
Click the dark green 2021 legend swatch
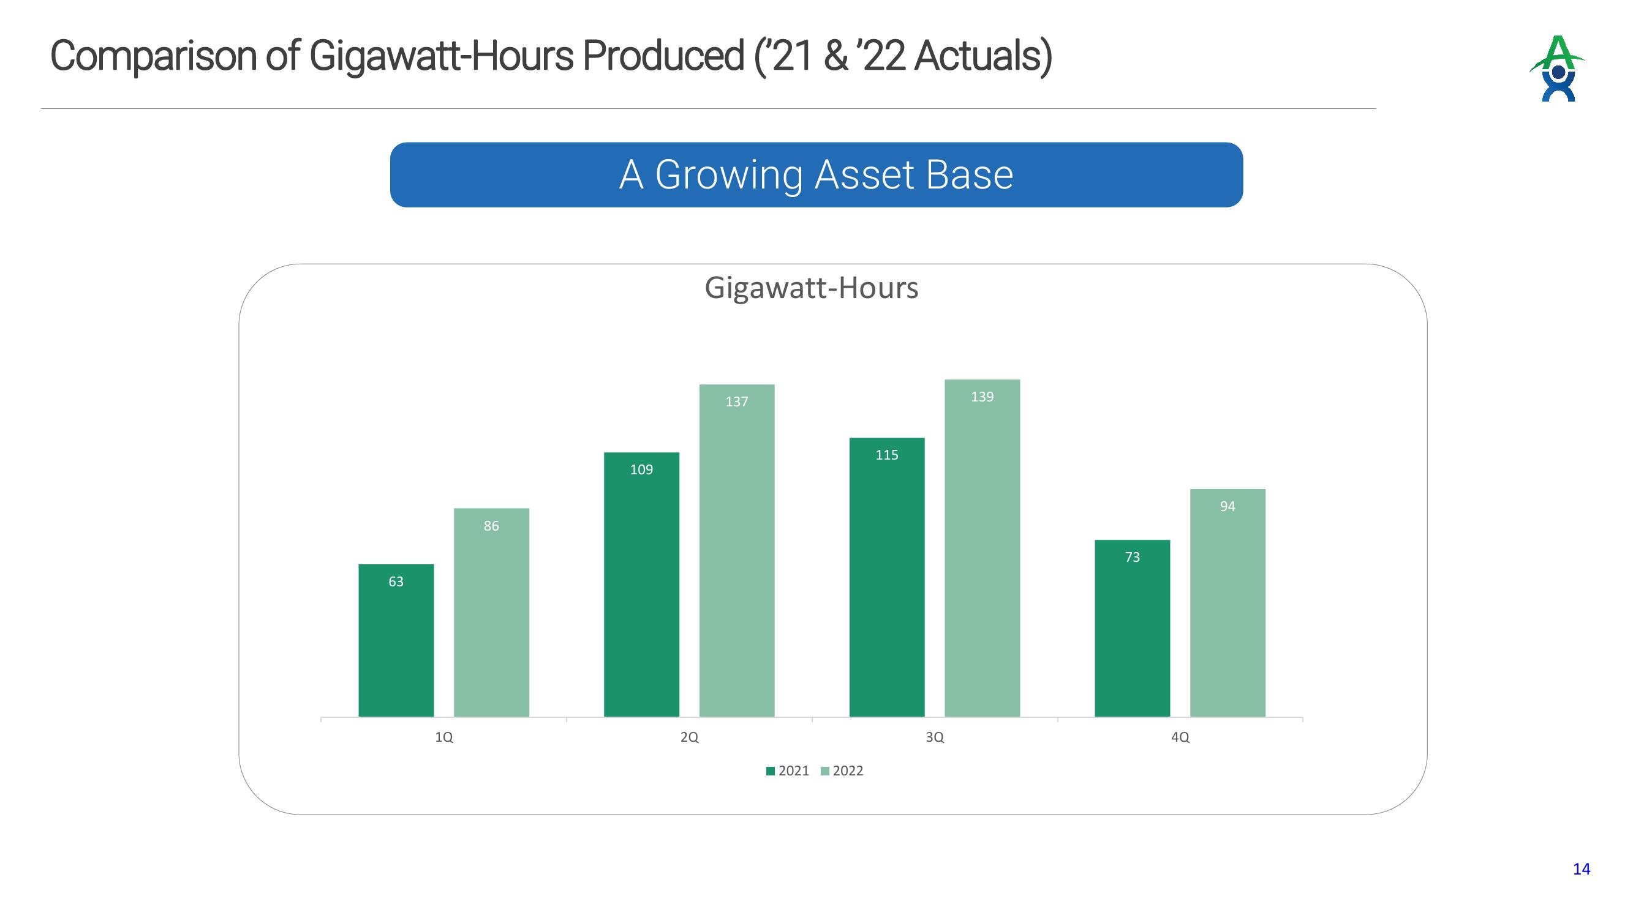[x=771, y=771]
